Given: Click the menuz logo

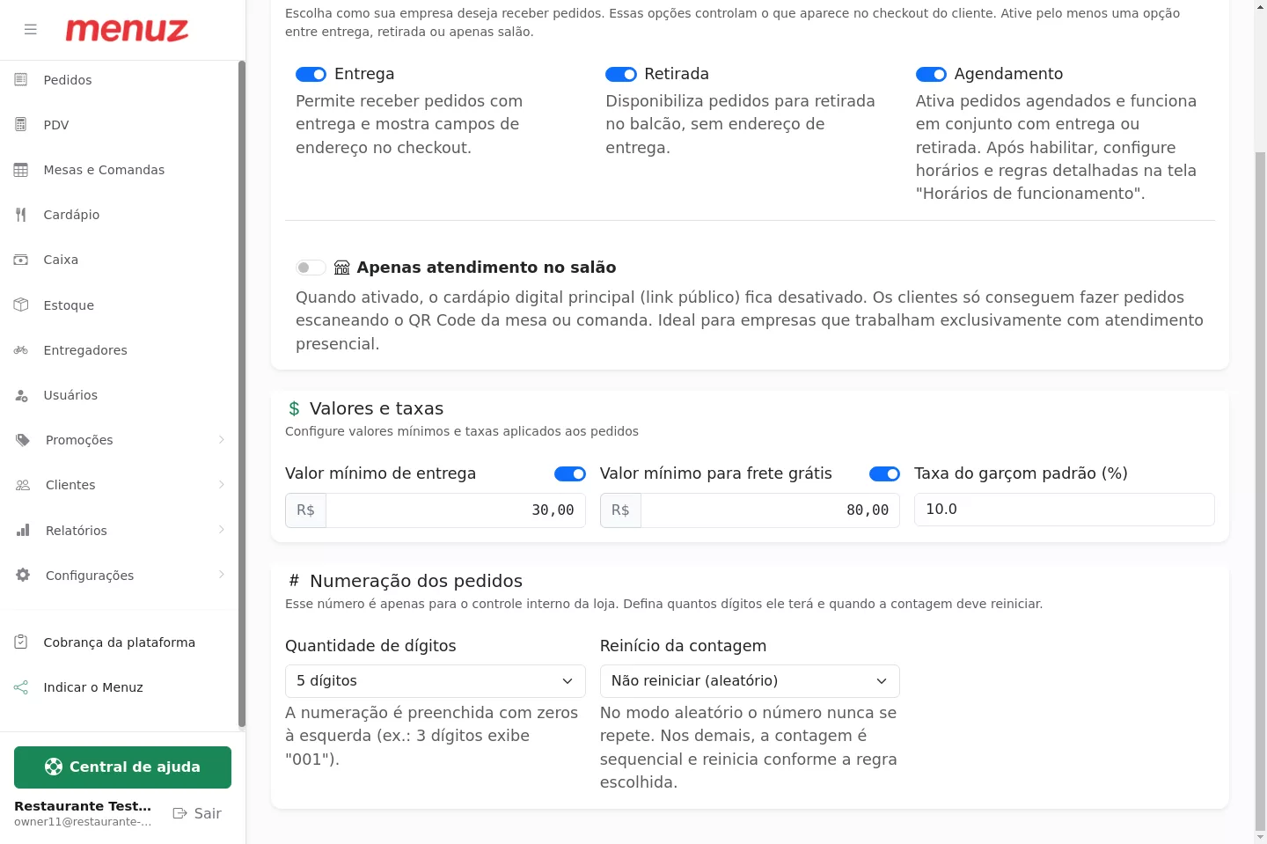Looking at the screenshot, I should [x=127, y=30].
